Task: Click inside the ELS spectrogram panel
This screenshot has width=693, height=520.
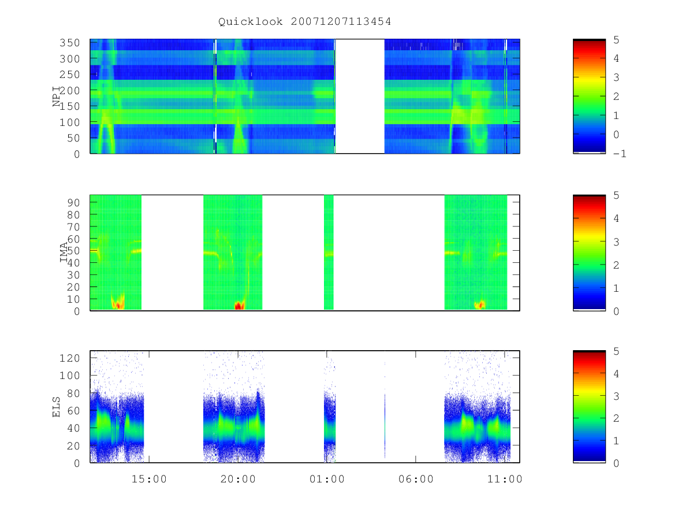Action: point(305,407)
